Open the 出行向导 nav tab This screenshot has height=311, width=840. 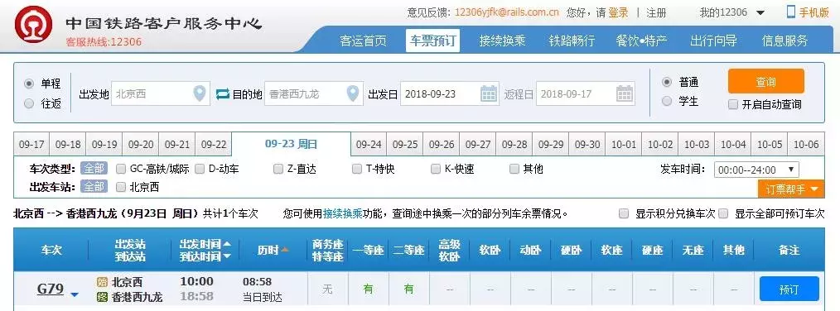713,41
